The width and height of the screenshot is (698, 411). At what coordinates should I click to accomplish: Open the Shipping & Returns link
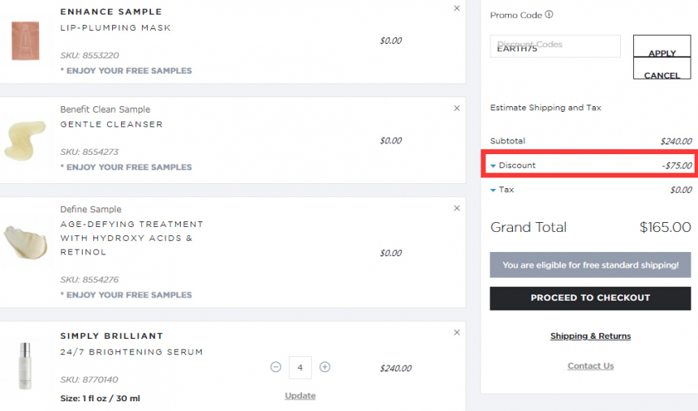(x=590, y=336)
